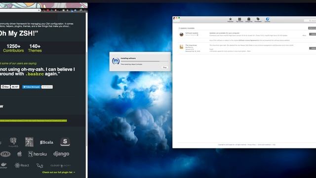Click the Laravel logo on the web page

[39, 166]
